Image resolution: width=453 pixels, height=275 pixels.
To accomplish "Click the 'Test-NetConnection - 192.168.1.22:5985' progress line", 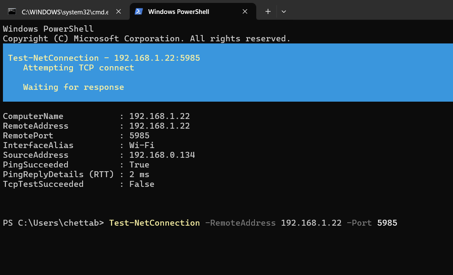I will point(104,58).
